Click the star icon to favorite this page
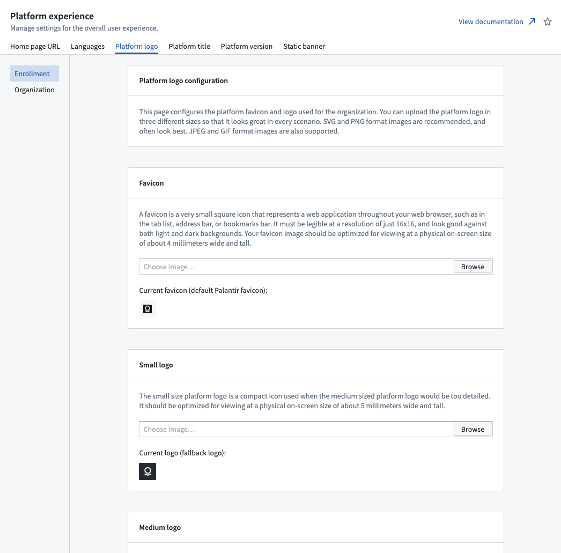The image size is (561, 553). [548, 21]
